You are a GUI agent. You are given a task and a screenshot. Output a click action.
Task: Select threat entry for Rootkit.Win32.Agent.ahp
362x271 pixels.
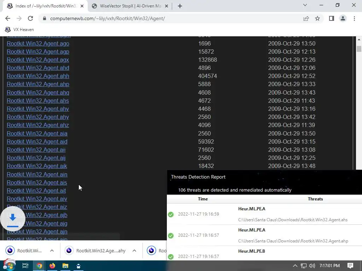click(x=264, y=235)
